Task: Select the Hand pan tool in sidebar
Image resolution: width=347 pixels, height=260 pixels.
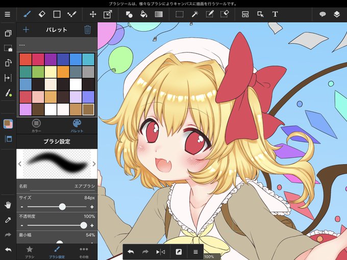Action: click(8, 205)
